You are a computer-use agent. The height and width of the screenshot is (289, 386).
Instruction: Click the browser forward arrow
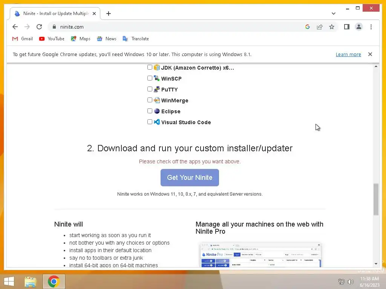tap(27, 27)
